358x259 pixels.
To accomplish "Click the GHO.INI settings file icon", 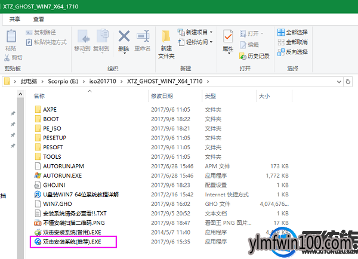I will (x=38, y=185).
